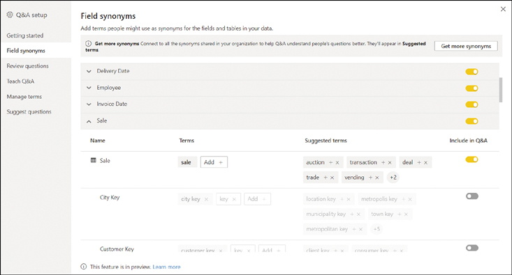Toggle the Sale table header switch
The width and height of the screenshot is (512, 275).
click(472, 121)
